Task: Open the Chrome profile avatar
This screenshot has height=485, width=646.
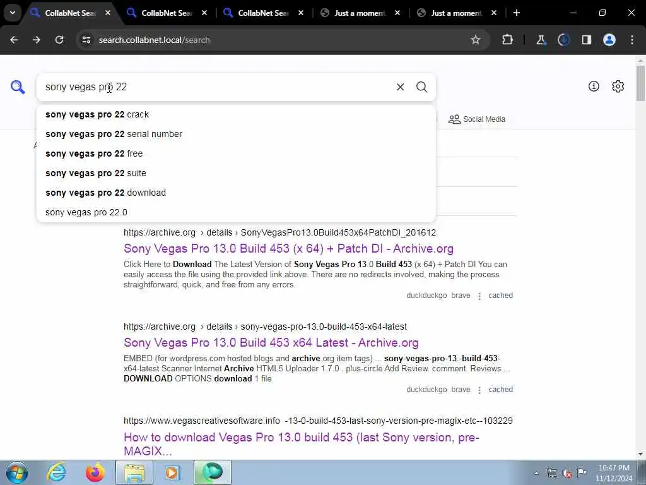Action: pos(609,40)
